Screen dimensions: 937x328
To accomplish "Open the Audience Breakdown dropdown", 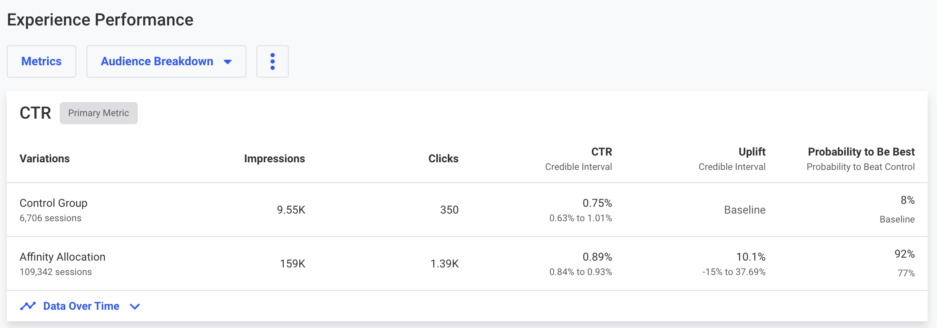I will pos(165,61).
